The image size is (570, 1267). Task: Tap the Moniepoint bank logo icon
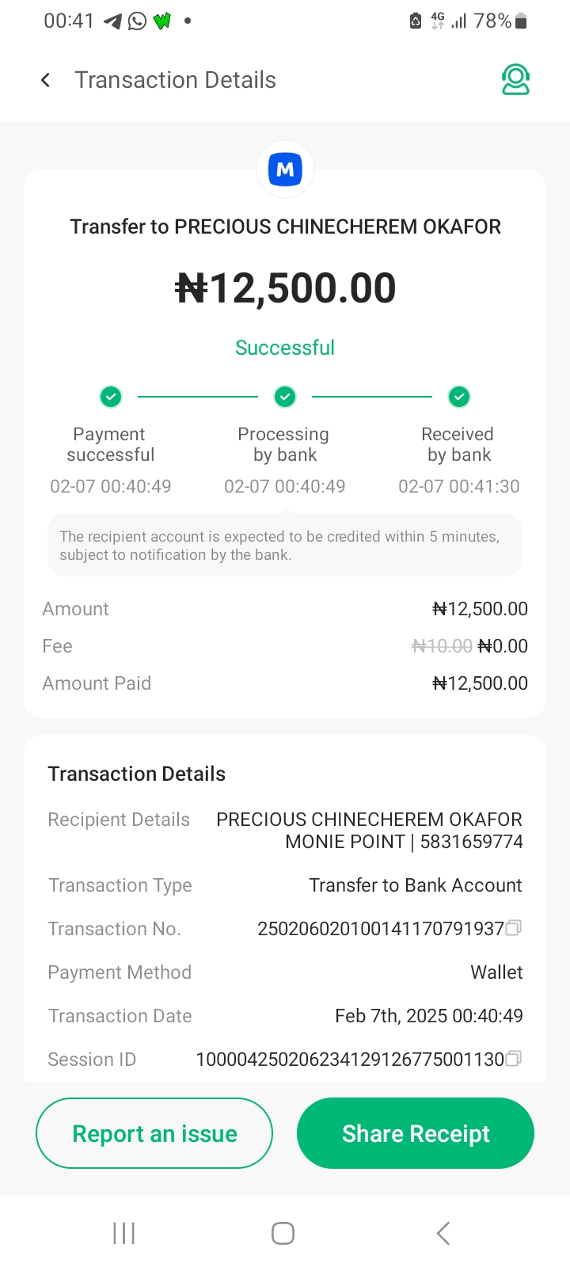point(285,169)
